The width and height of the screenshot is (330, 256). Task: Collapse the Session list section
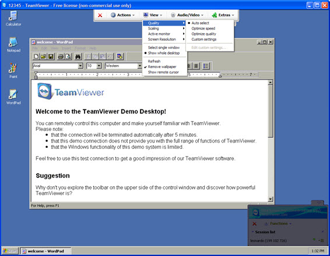253,232
